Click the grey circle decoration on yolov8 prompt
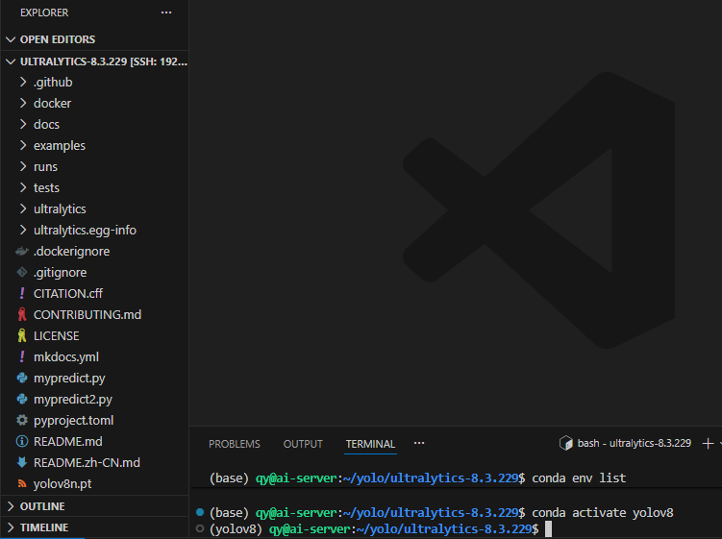Screen dimensions: 722x539 (200, 528)
